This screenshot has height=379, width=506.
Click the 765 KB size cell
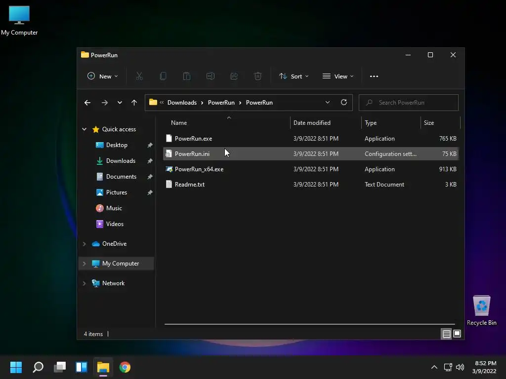click(448, 139)
